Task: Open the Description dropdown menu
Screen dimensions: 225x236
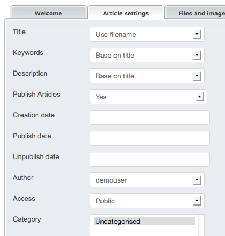Action: click(147, 76)
